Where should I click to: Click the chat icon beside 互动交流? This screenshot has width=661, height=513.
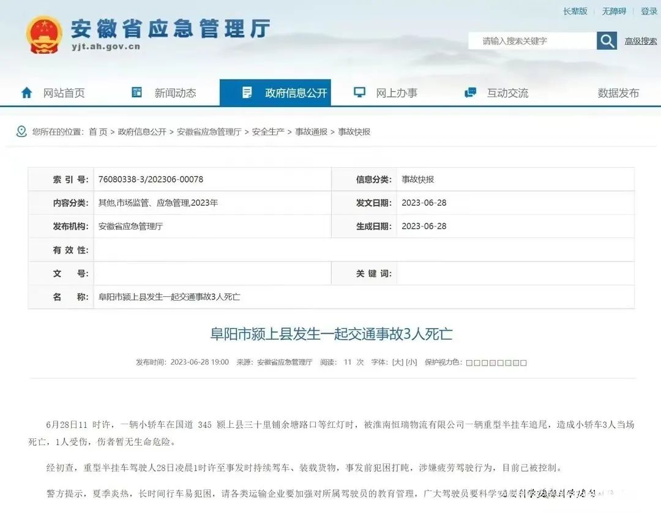point(470,92)
